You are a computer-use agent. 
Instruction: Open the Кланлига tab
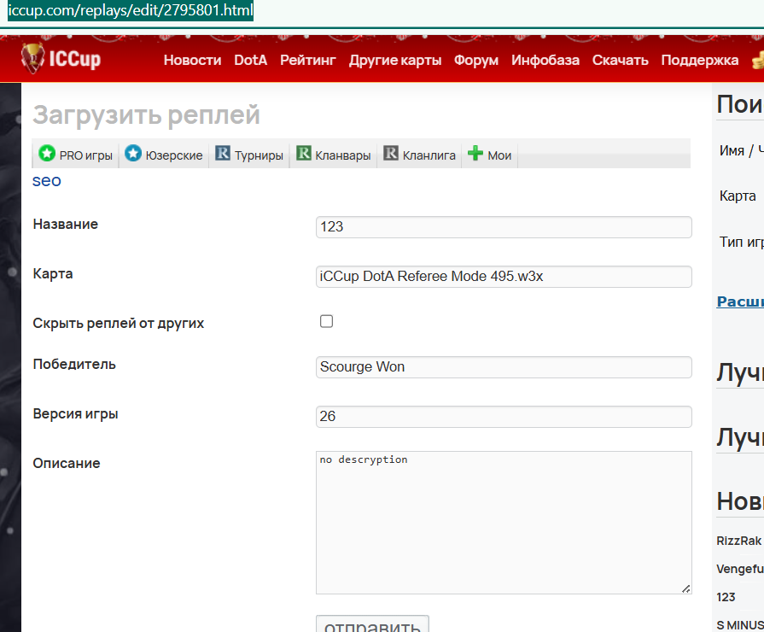[419, 155]
